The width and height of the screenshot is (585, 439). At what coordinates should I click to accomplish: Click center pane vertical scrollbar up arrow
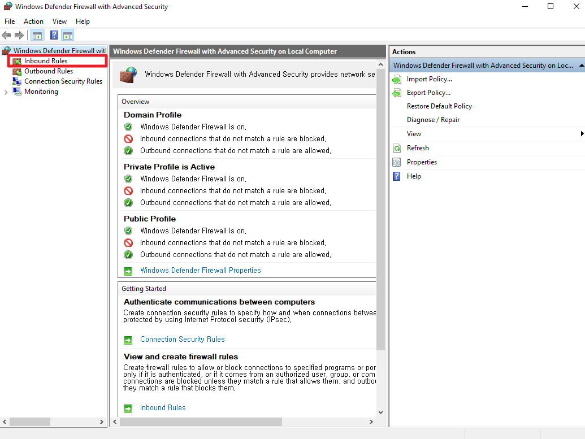[x=380, y=64]
